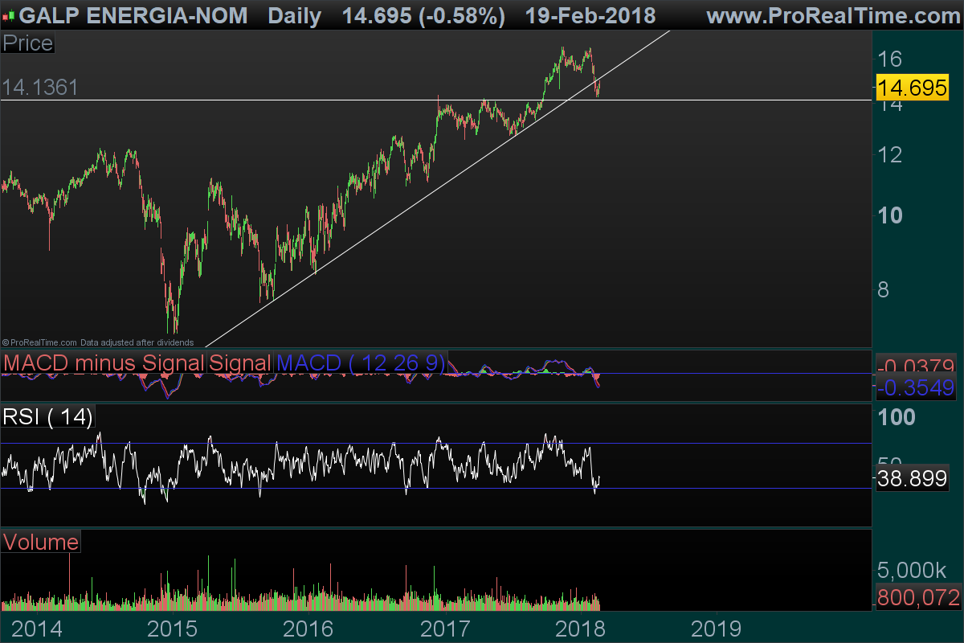
Task: Click the 16 price axis label
Action: coord(889,58)
